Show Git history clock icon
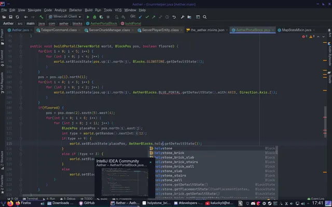This screenshot has height=207, width=332. coord(167,17)
